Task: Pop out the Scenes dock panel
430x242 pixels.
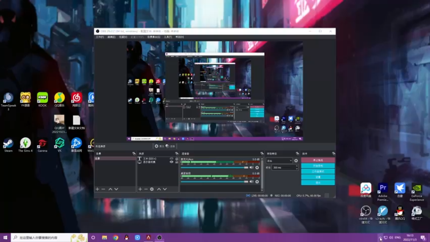Action: 134,154
